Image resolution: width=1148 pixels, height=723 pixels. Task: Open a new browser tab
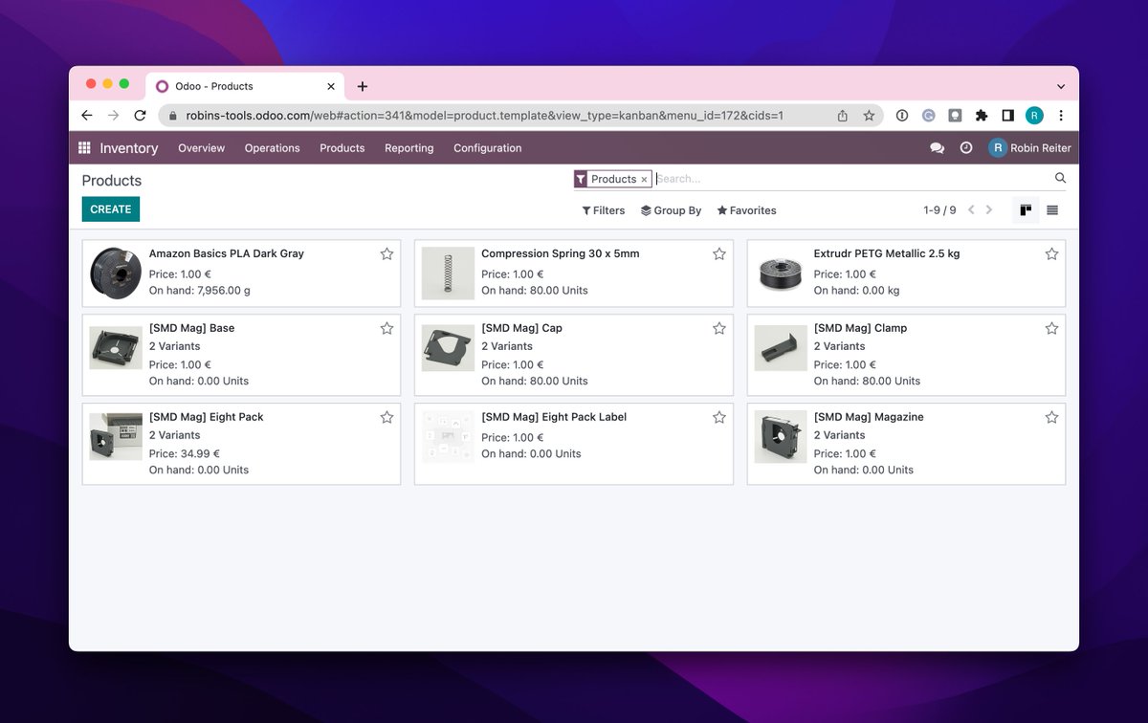tap(363, 86)
